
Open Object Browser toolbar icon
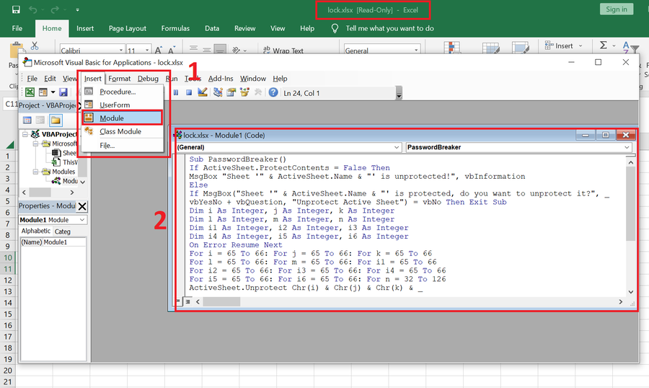(244, 92)
